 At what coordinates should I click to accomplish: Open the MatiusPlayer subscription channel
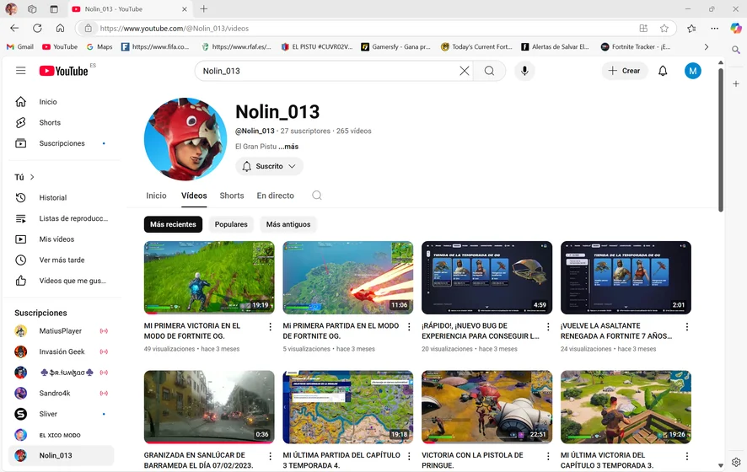point(60,331)
